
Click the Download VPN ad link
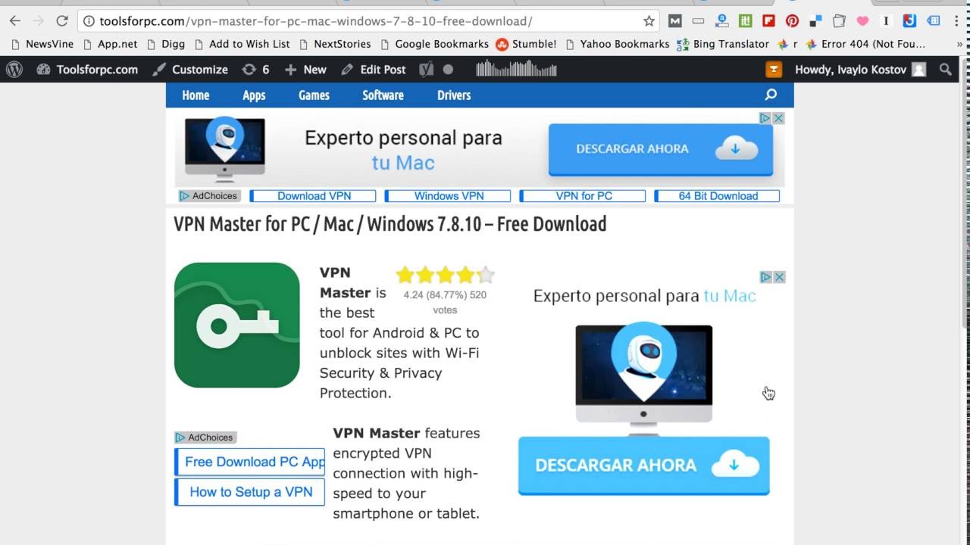pyautogui.click(x=313, y=196)
